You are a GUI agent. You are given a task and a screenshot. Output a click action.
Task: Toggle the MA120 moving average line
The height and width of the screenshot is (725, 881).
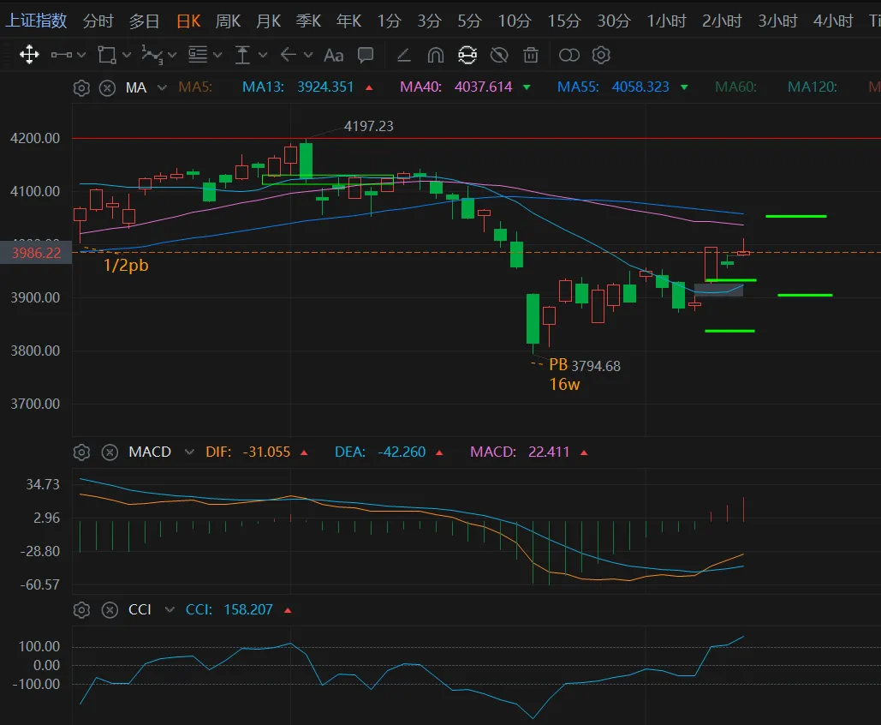click(812, 87)
